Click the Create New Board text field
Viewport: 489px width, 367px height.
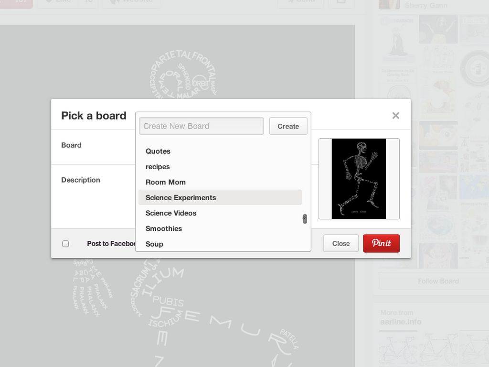tap(201, 126)
